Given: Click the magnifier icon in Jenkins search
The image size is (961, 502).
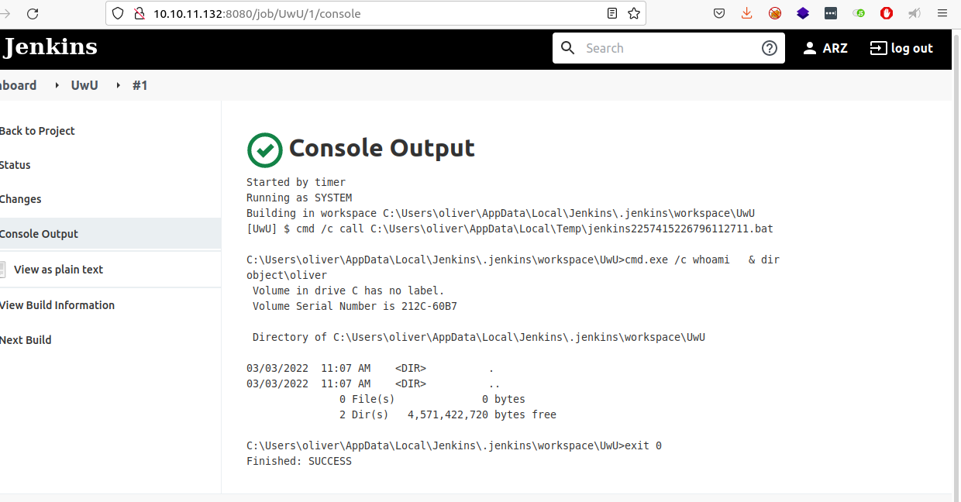Looking at the screenshot, I should (x=568, y=48).
